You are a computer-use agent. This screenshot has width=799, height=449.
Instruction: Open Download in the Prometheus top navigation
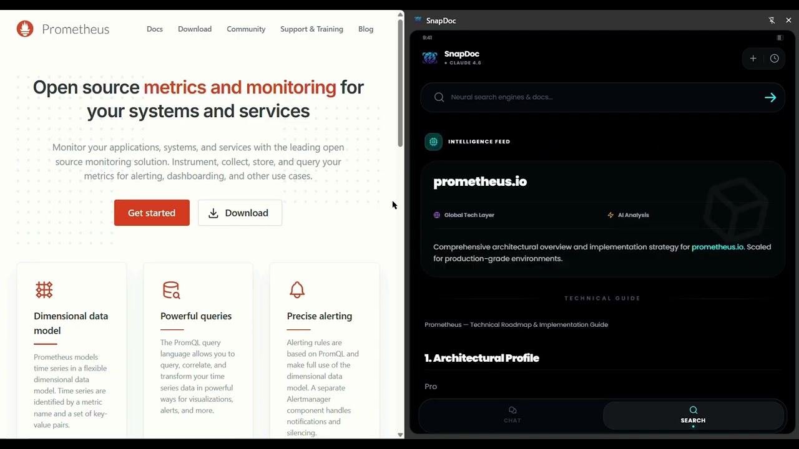click(x=195, y=29)
